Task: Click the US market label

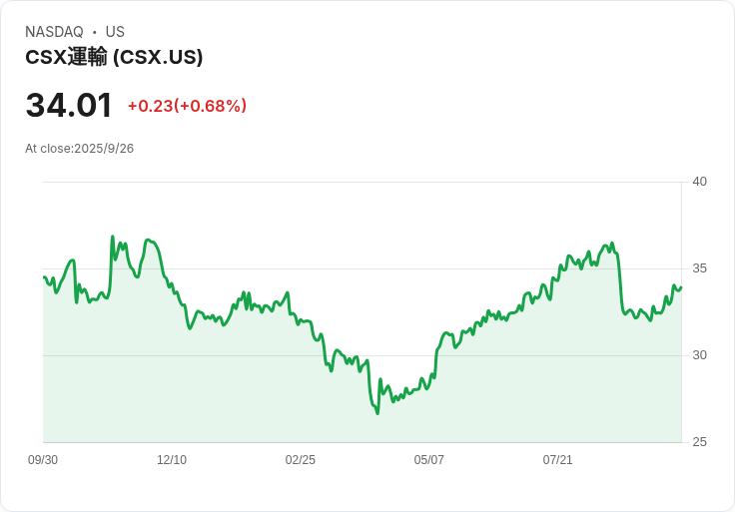Action: point(115,32)
